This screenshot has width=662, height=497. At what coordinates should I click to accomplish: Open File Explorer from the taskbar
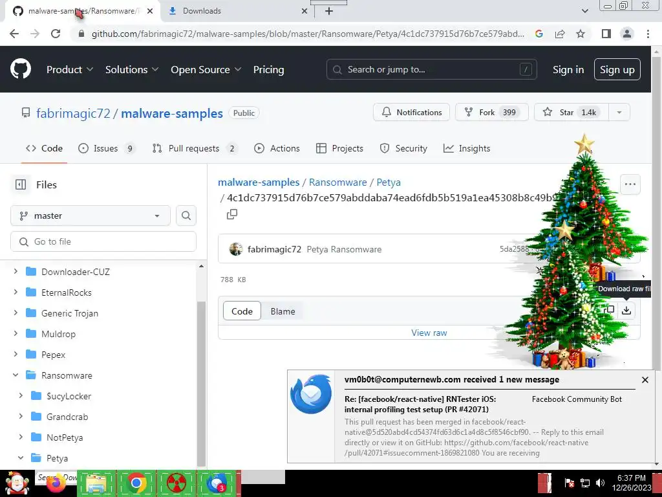[x=96, y=483]
